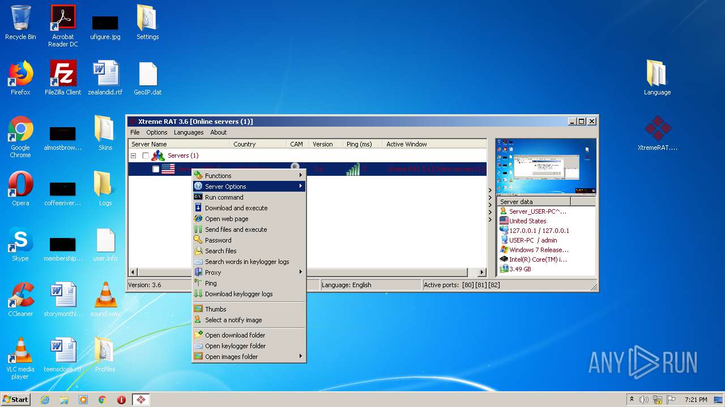Select the Recycle Bin icon
The height and width of the screenshot is (407, 725).
[20, 23]
